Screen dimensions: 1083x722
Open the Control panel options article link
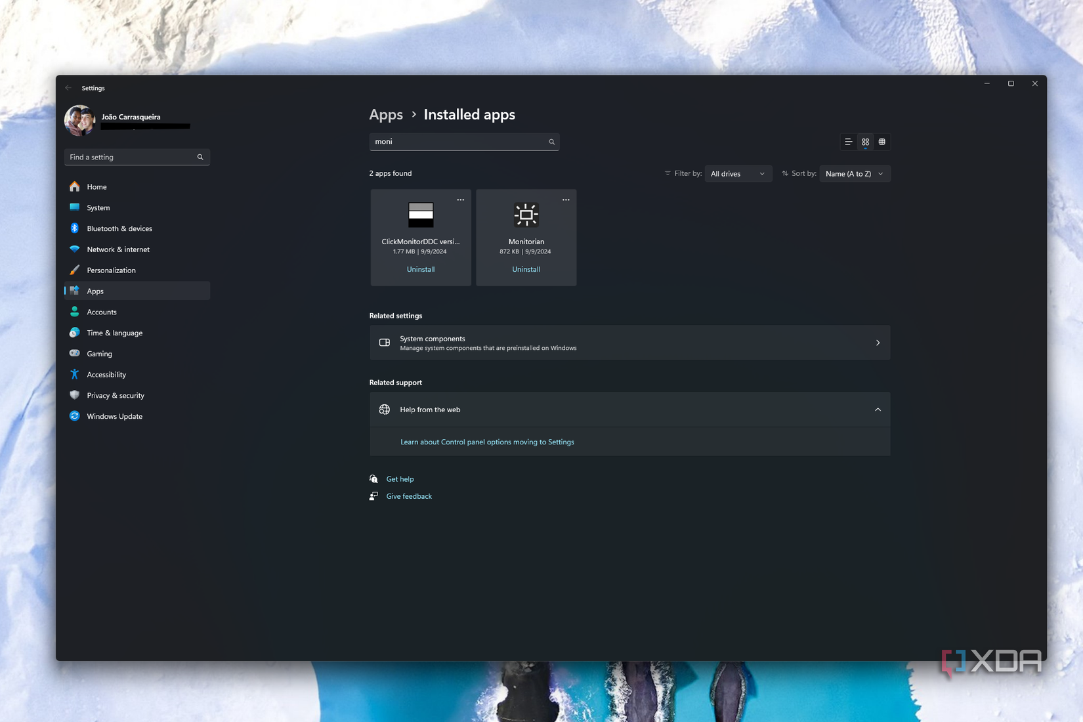click(488, 442)
